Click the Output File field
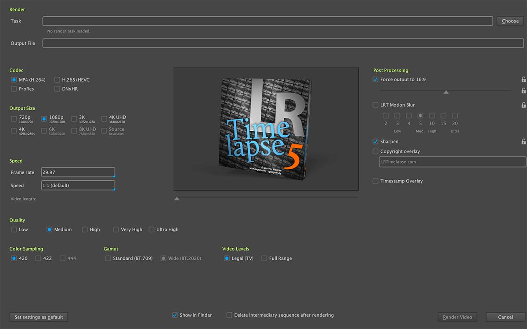This screenshot has width=527, height=329. pyautogui.click(x=283, y=43)
